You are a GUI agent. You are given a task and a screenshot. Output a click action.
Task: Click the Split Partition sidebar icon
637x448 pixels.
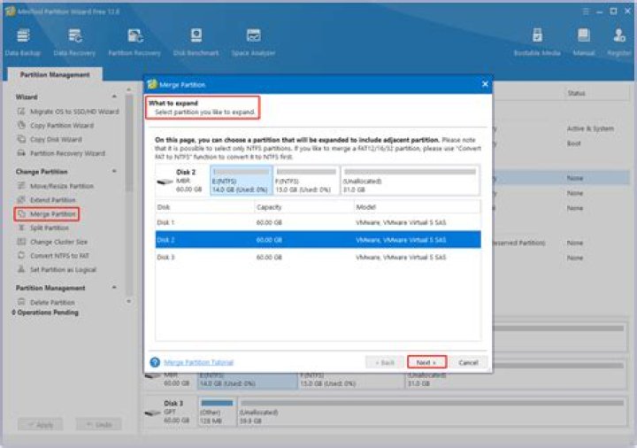point(21,228)
